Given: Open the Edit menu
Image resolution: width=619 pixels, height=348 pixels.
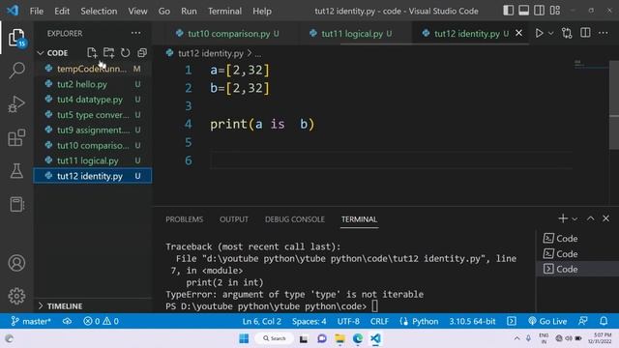Looking at the screenshot, I should pos(62,11).
